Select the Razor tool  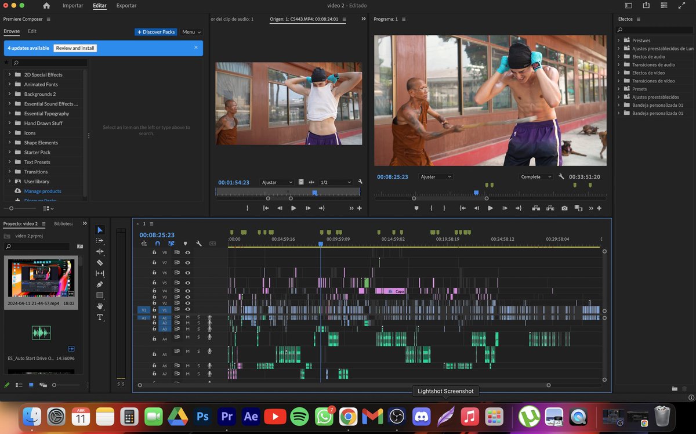(x=100, y=263)
